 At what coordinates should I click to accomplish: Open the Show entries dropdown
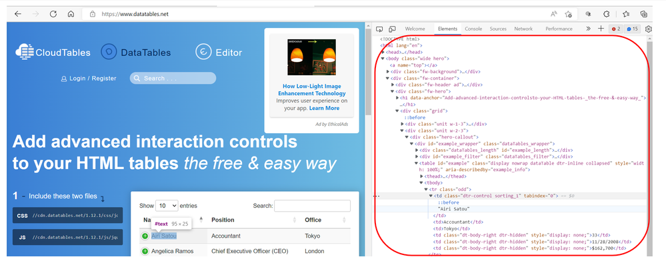[x=167, y=206]
